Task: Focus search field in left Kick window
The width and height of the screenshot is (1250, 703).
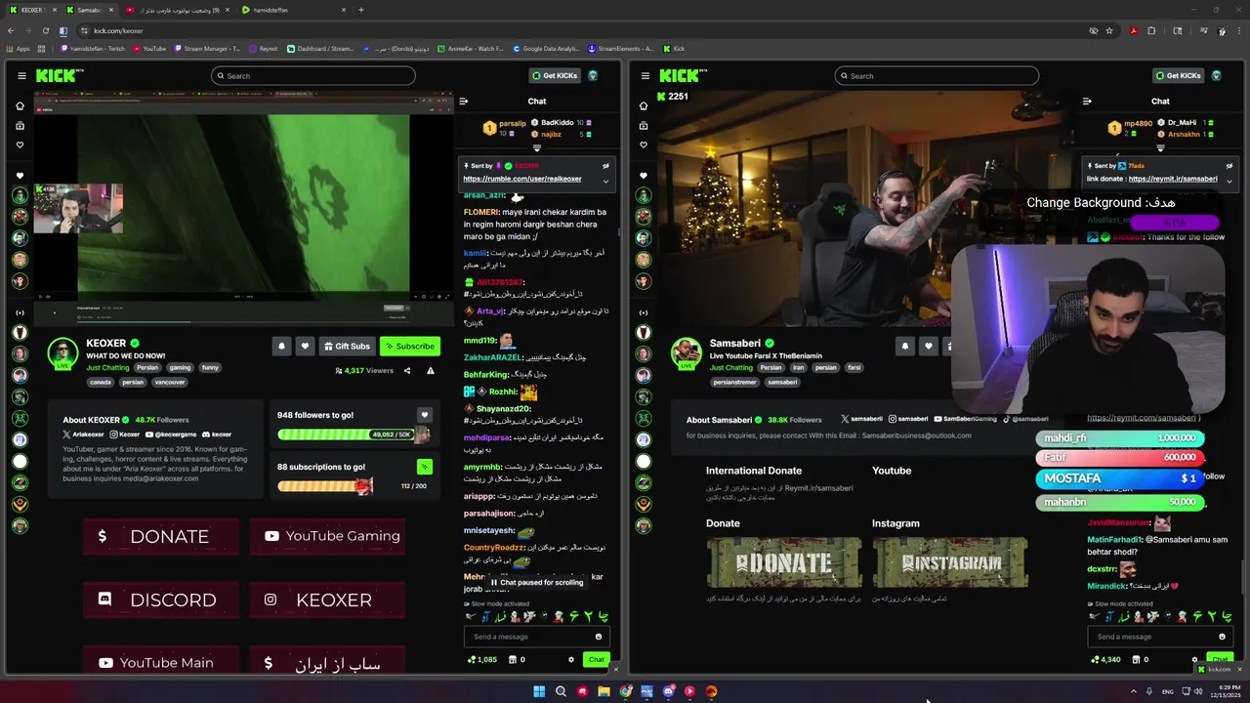Action: tap(313, 75)
